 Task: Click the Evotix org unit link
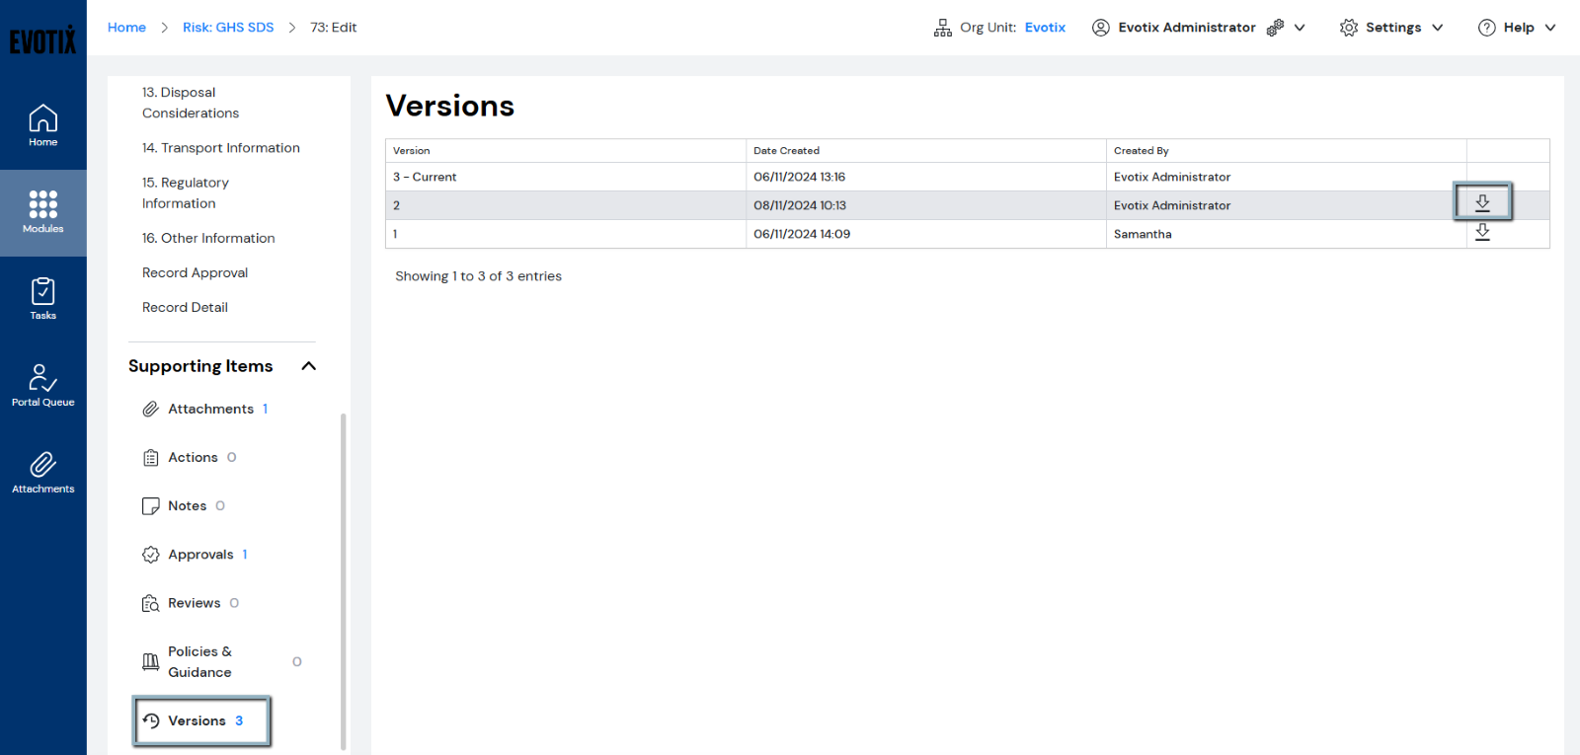1045,28
